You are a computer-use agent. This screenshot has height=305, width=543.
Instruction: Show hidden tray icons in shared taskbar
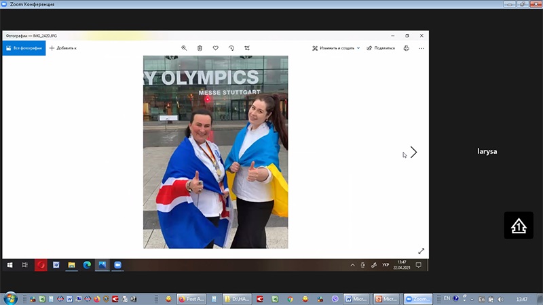352,265
